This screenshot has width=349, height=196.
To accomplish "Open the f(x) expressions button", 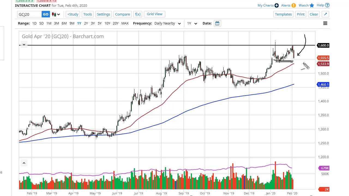I will (138, 14).
